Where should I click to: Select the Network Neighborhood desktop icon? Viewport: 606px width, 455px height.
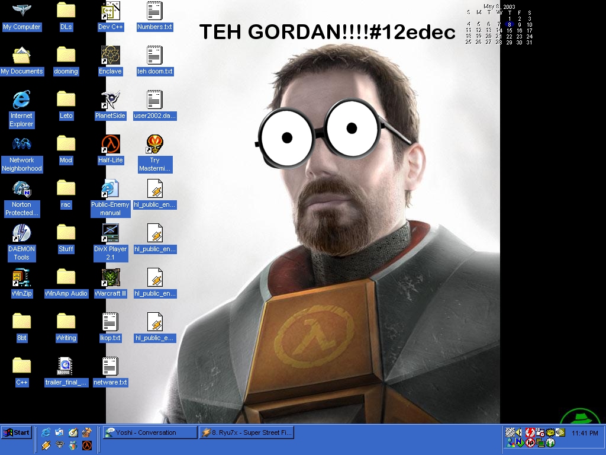pyautogui.click(x=22, y=154)
